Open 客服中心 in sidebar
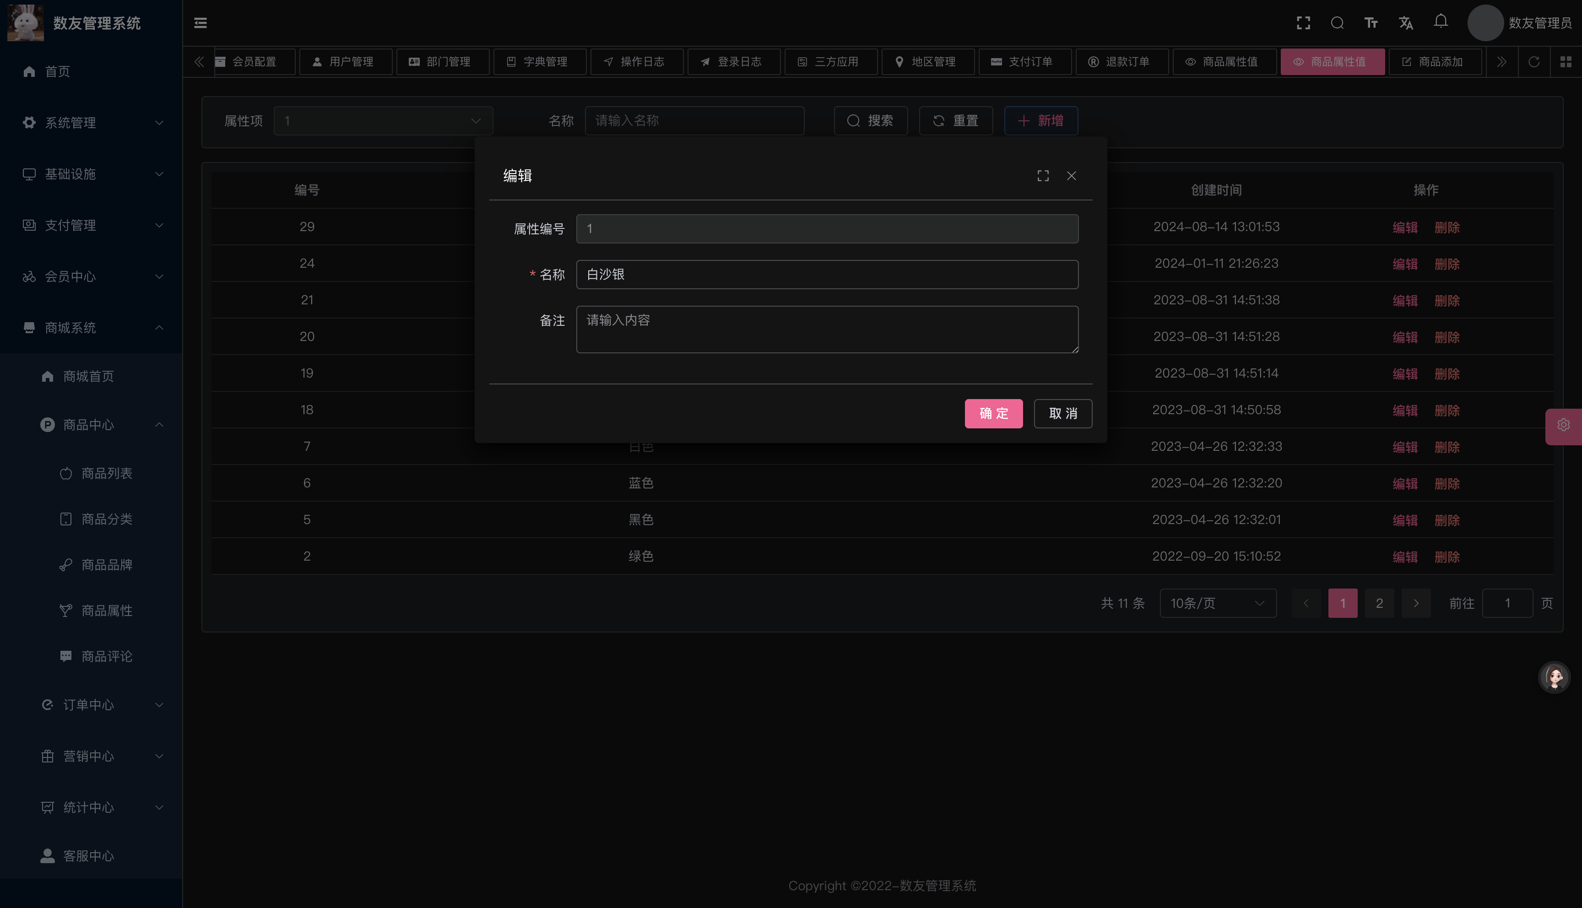Screen dimensions: 1582x908 click(x=91, y=856)
